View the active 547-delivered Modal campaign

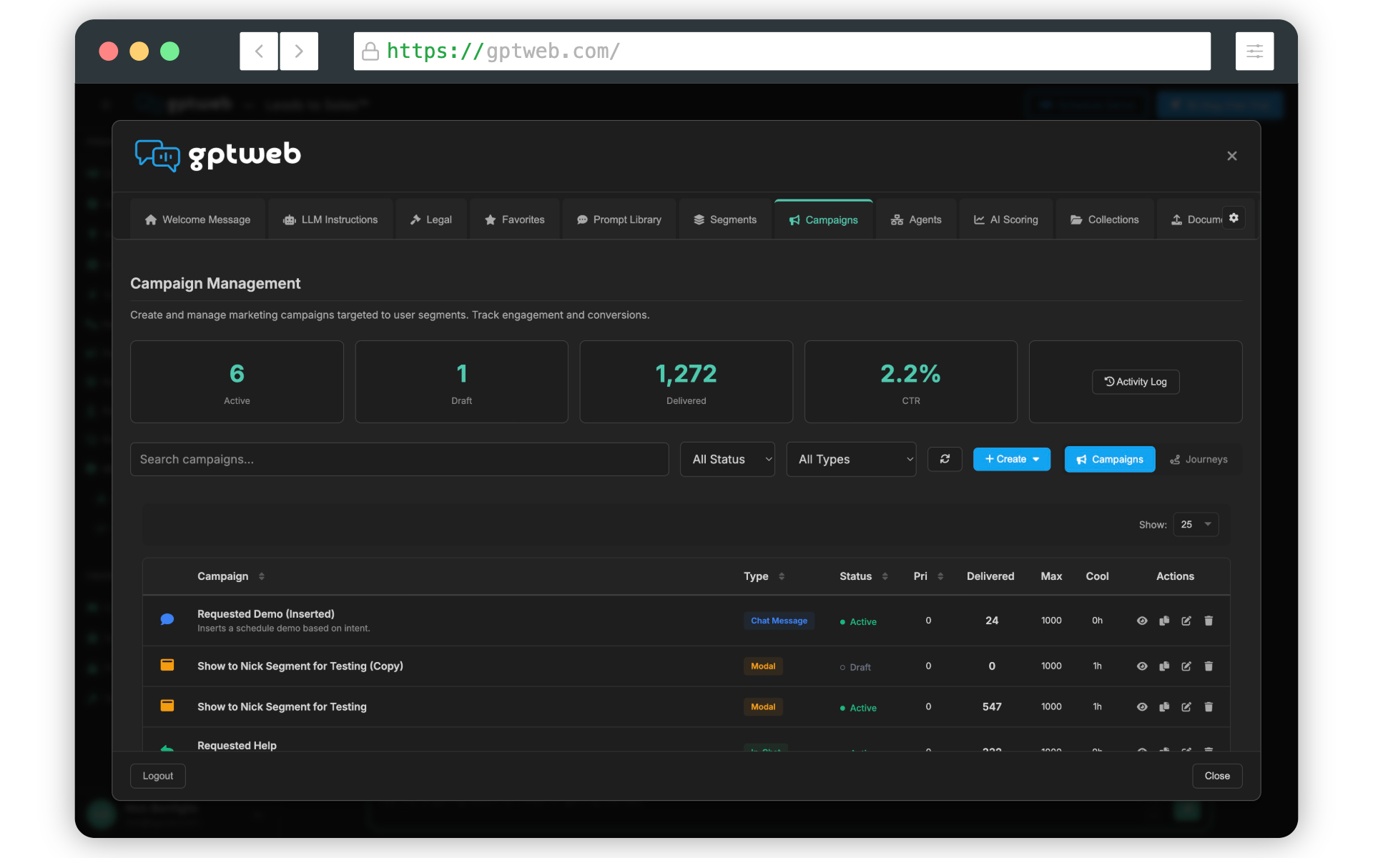coord(1142,706)
